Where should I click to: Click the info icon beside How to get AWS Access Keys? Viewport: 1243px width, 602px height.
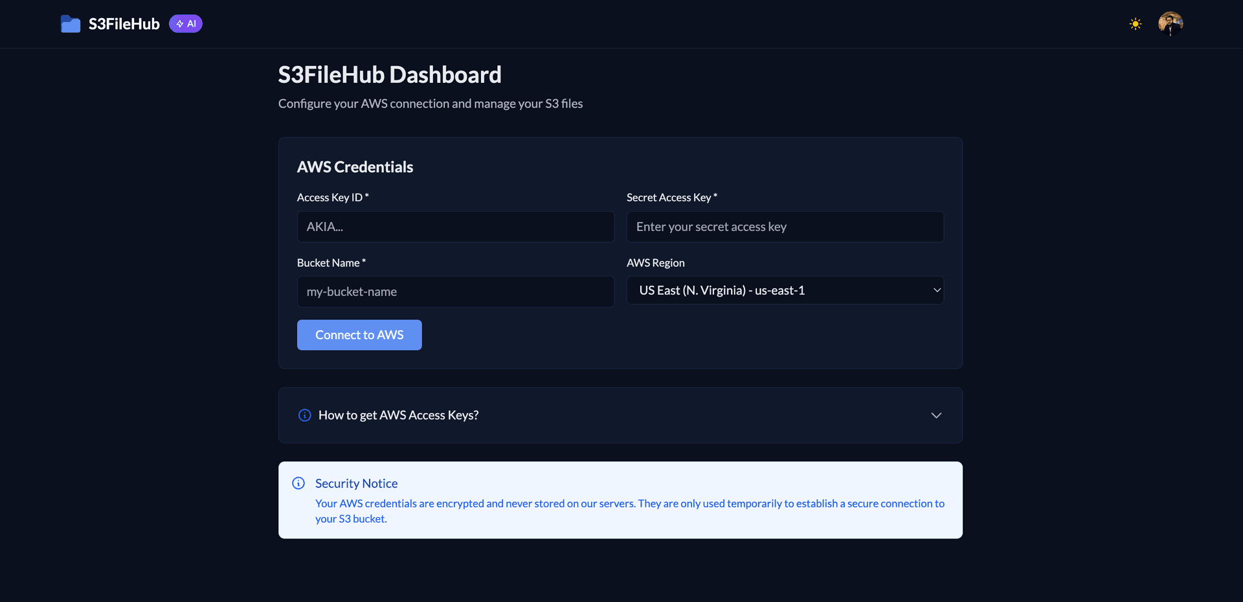click(304, 415)
